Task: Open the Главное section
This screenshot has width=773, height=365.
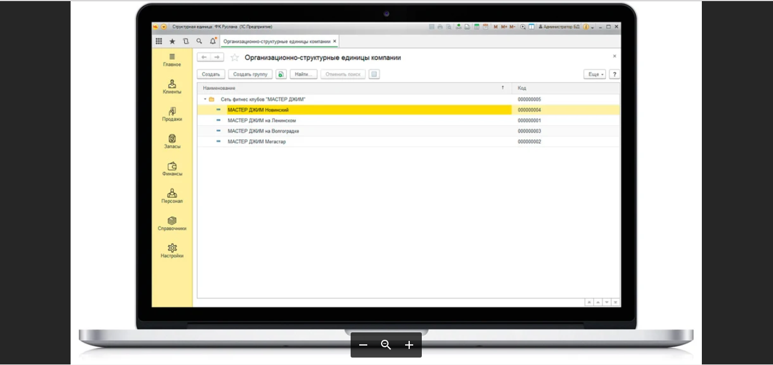Action: point(172,60)
